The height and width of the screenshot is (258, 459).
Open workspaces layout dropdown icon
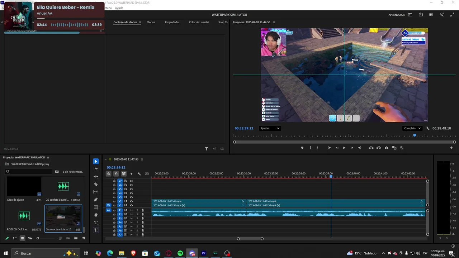(410, 15)
